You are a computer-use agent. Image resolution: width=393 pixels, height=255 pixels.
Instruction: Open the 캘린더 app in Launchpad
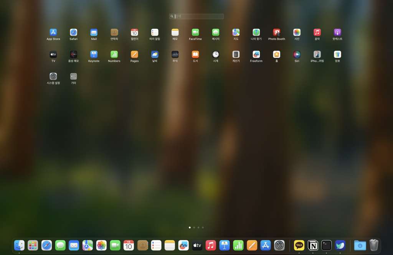(x=134, y=33)
